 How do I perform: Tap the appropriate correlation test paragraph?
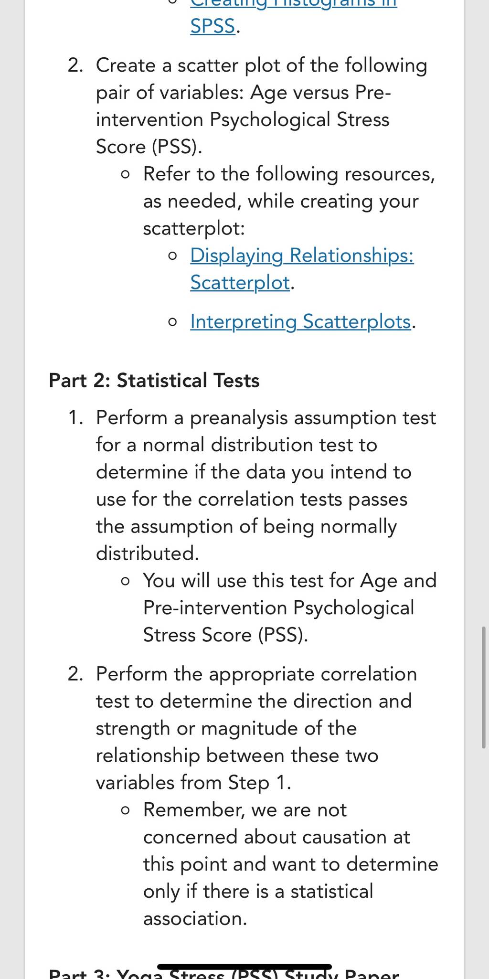click(256, 728)
